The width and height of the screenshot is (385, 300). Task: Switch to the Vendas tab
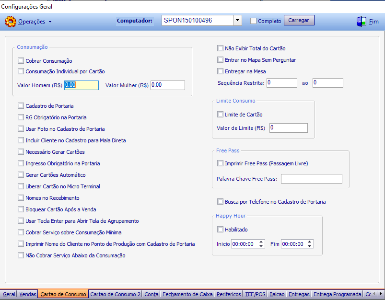[27, 294]
